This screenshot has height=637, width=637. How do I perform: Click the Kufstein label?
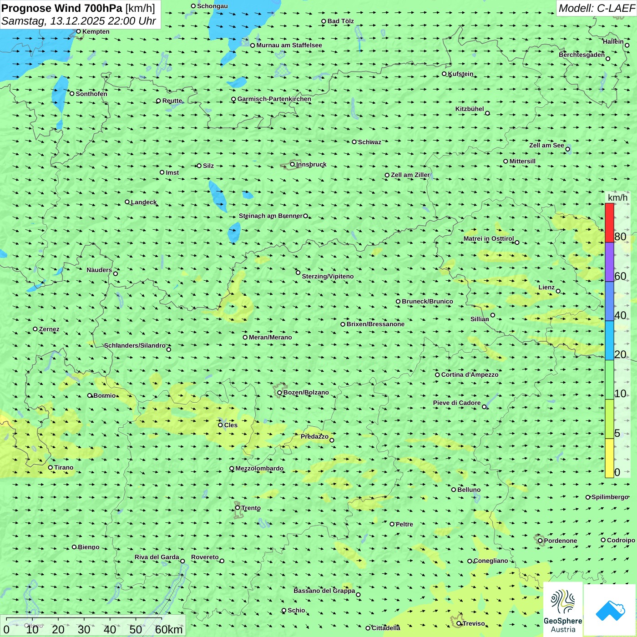point(461,74)
